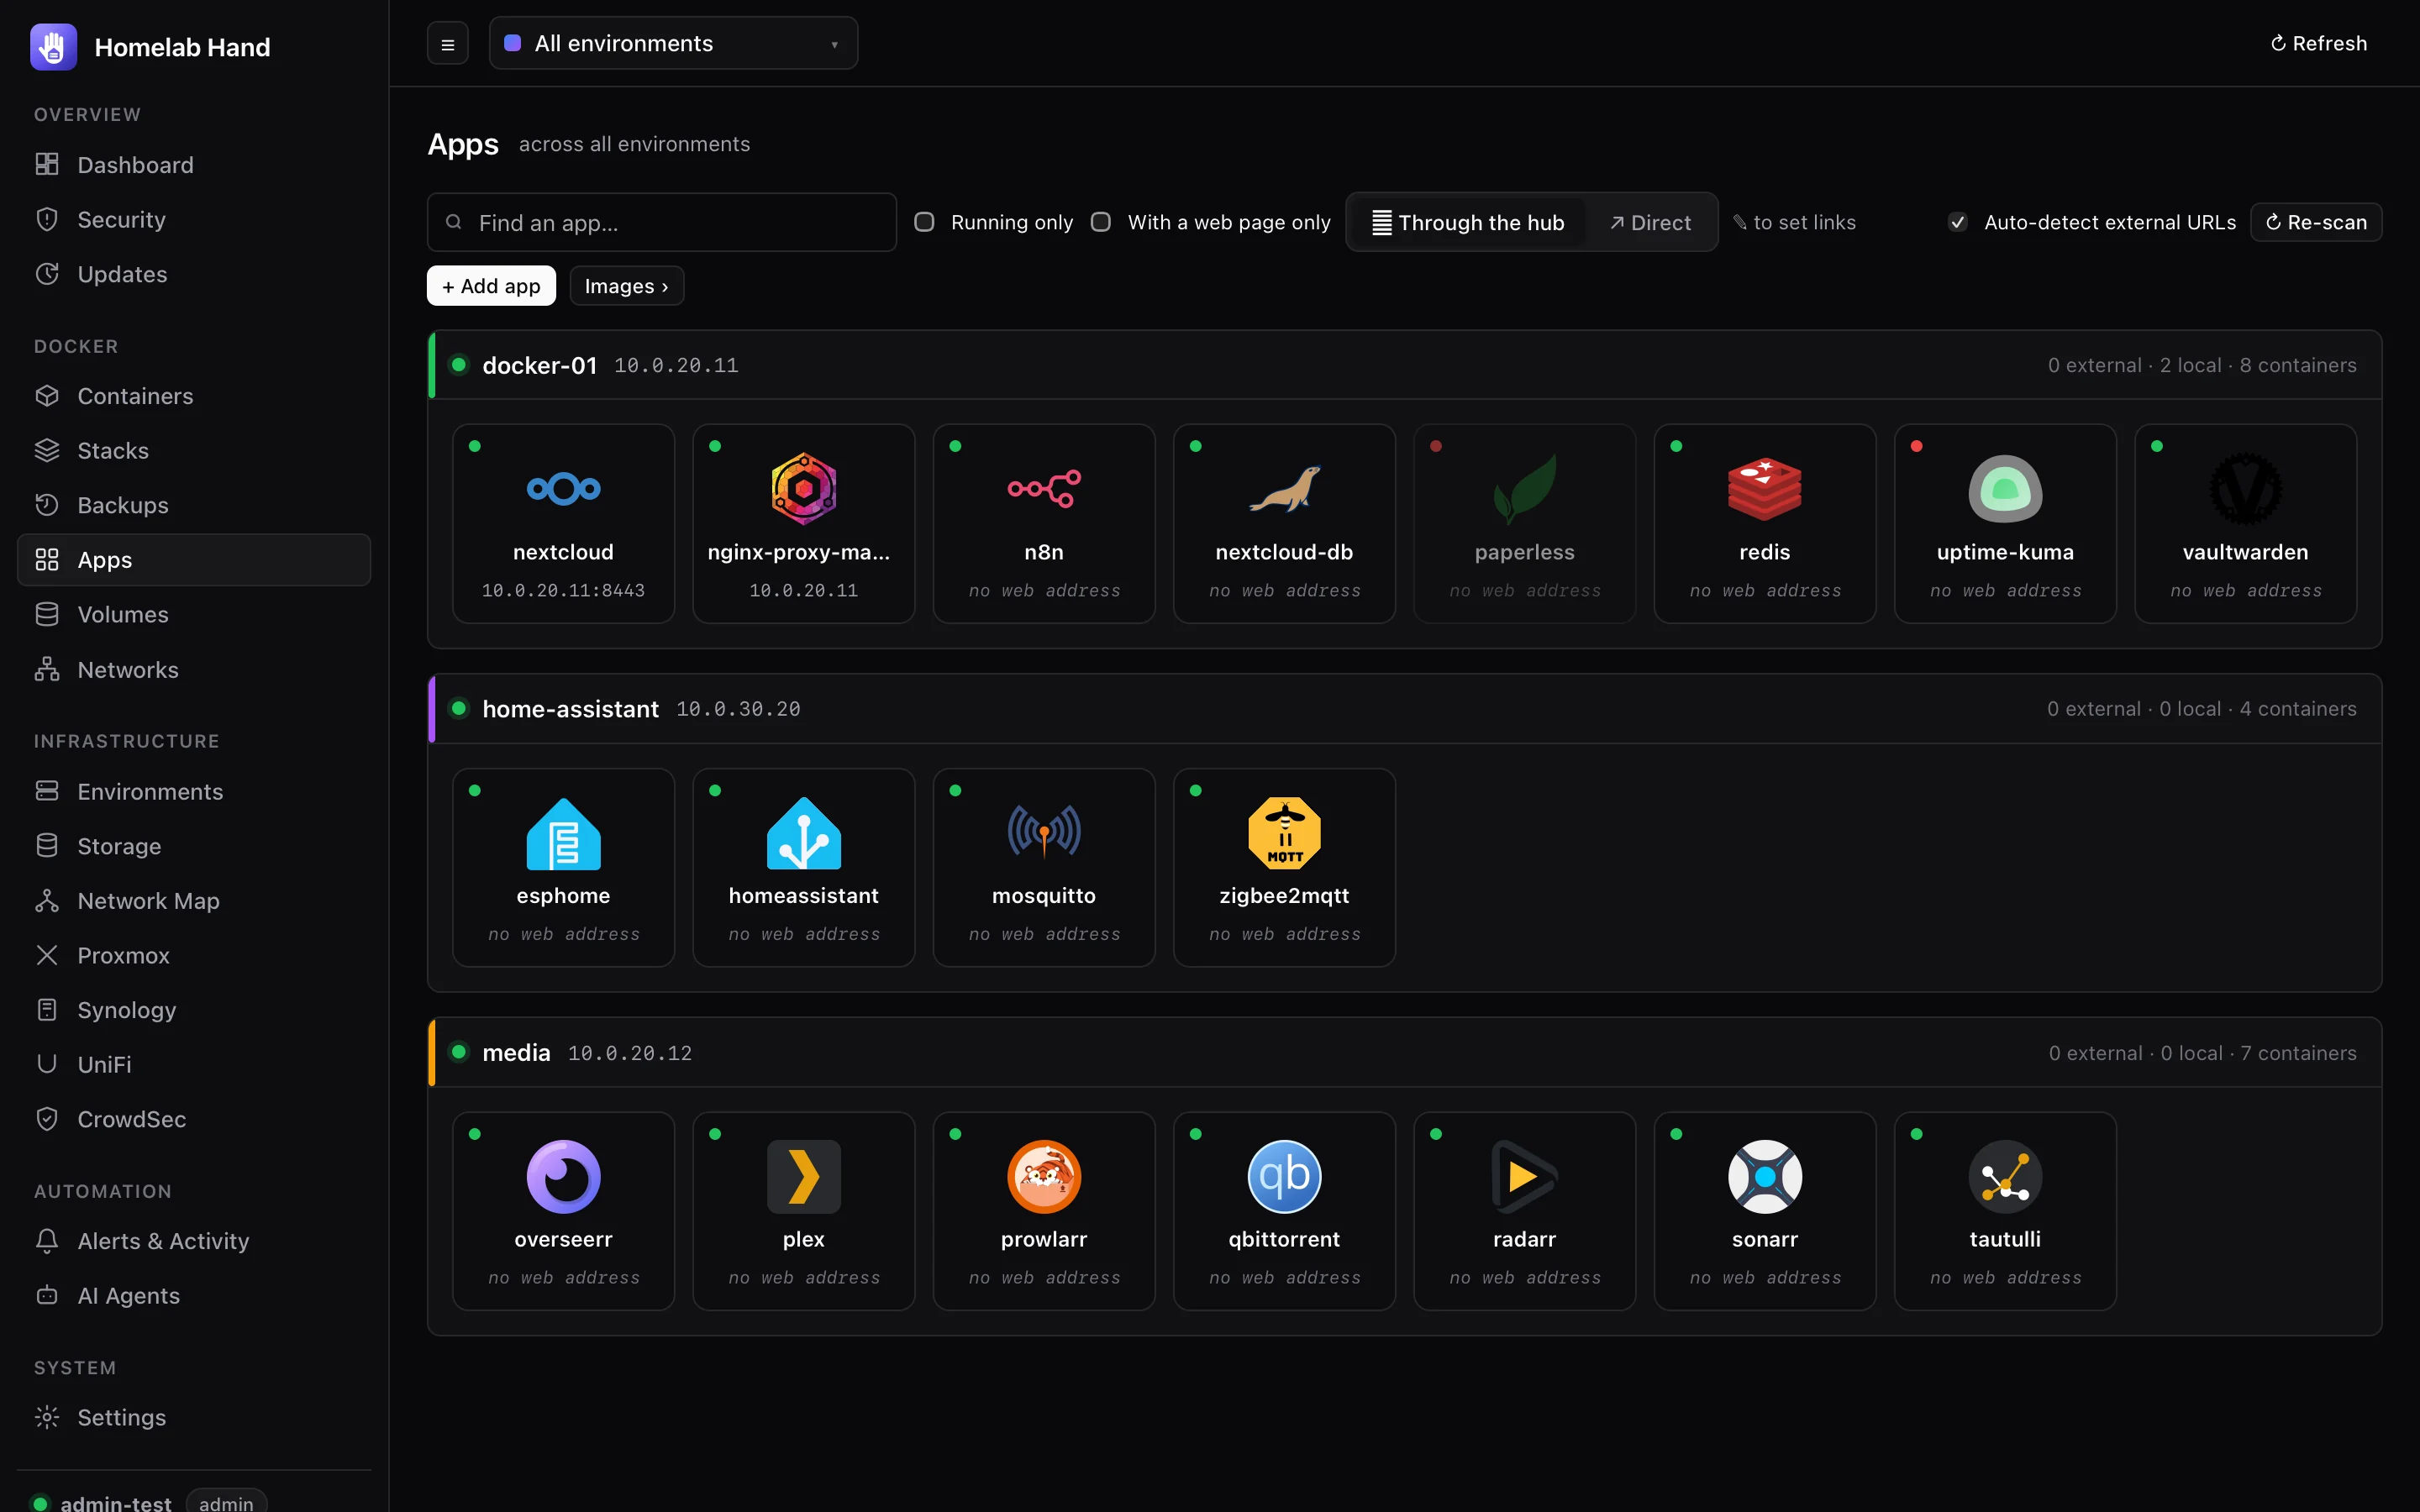Open Alerts & Activity page
This screenshot has width=2420, height=1512.
tap(194, 1241)
